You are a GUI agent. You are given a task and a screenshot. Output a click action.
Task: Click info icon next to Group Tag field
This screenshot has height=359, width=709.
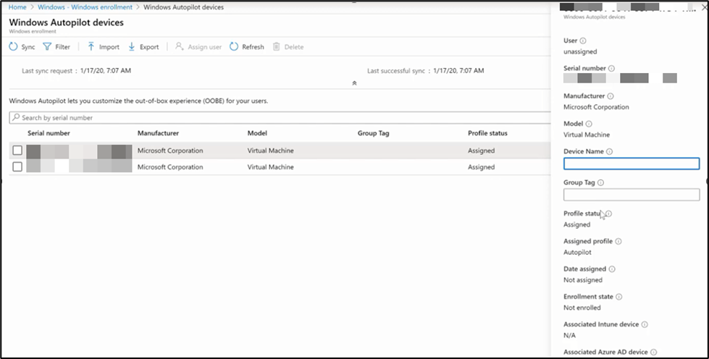click(600, 182)
